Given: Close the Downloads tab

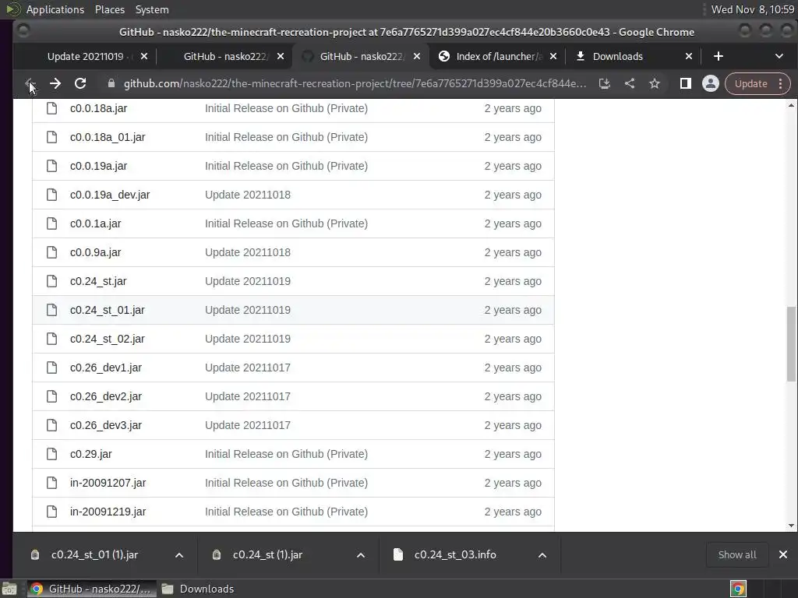Looking at the screenshot, I should pos(689,56).
